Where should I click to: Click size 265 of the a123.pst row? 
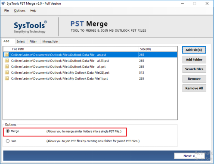tap(142, 61)
